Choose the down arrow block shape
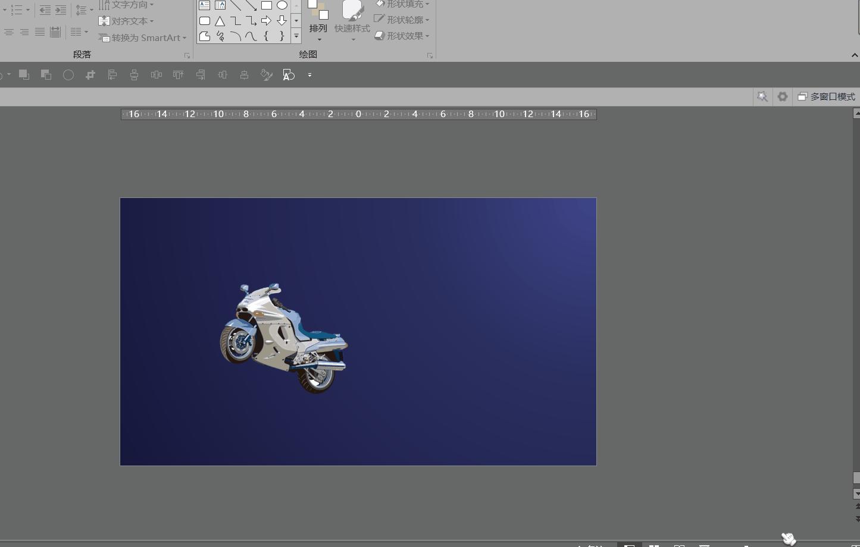This screenshot has height=547, width=860. (x=282, y=21)
